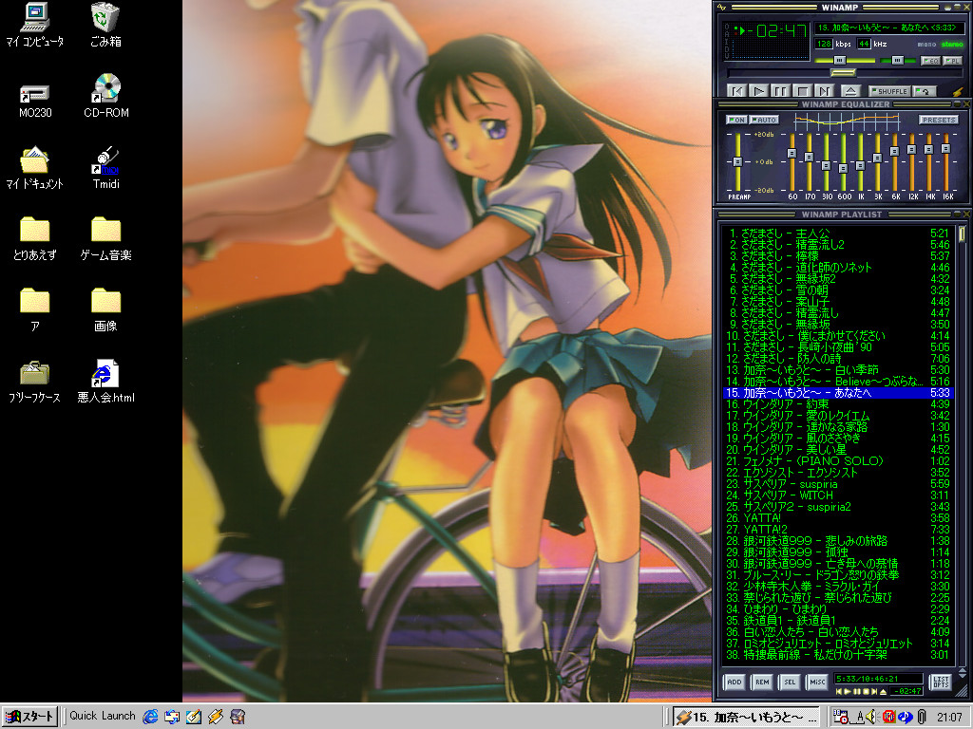Open playlist ADD menu

tap(735, 682)
